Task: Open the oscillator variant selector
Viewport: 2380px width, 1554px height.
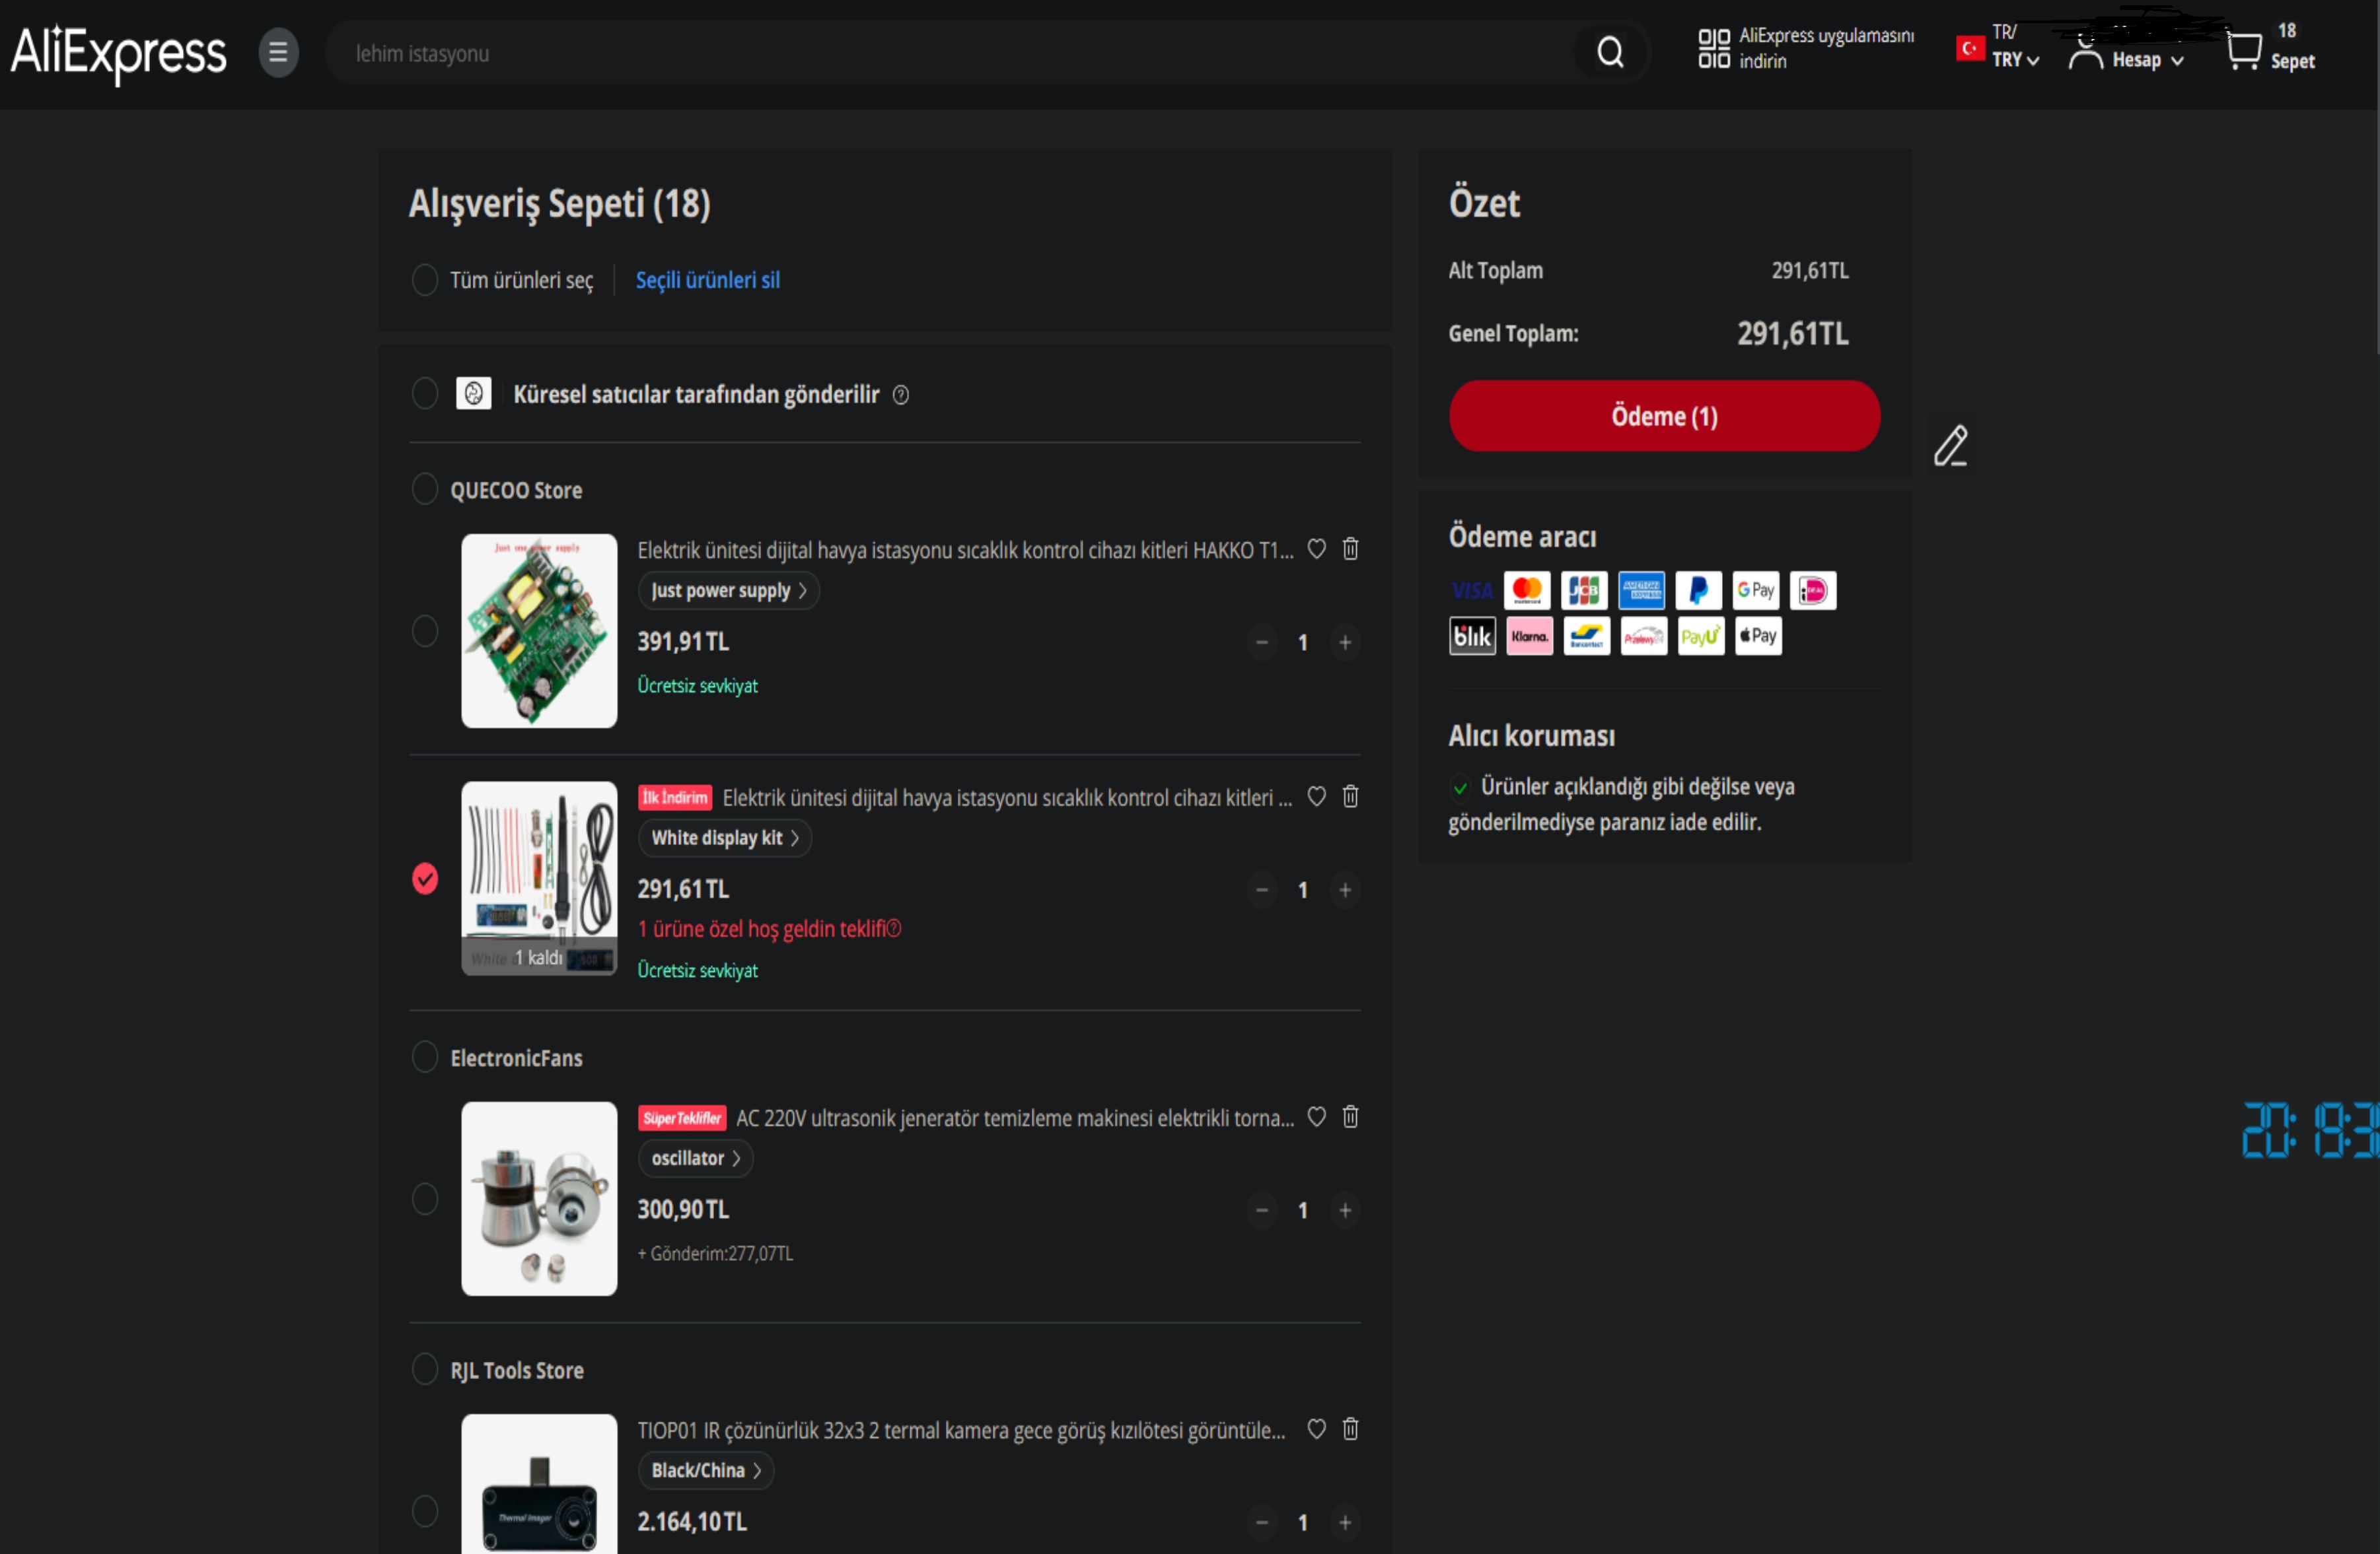Action: [x=696, y=1159]
